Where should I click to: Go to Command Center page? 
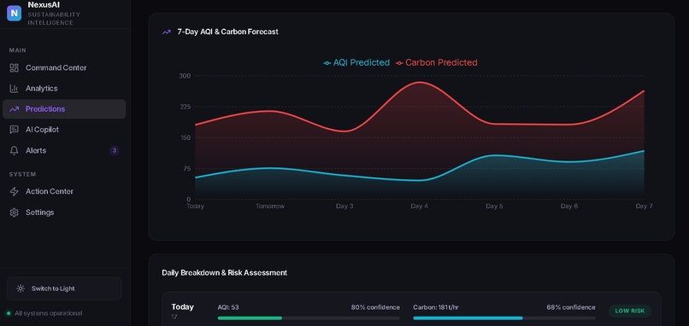click(x=64, y=68)
